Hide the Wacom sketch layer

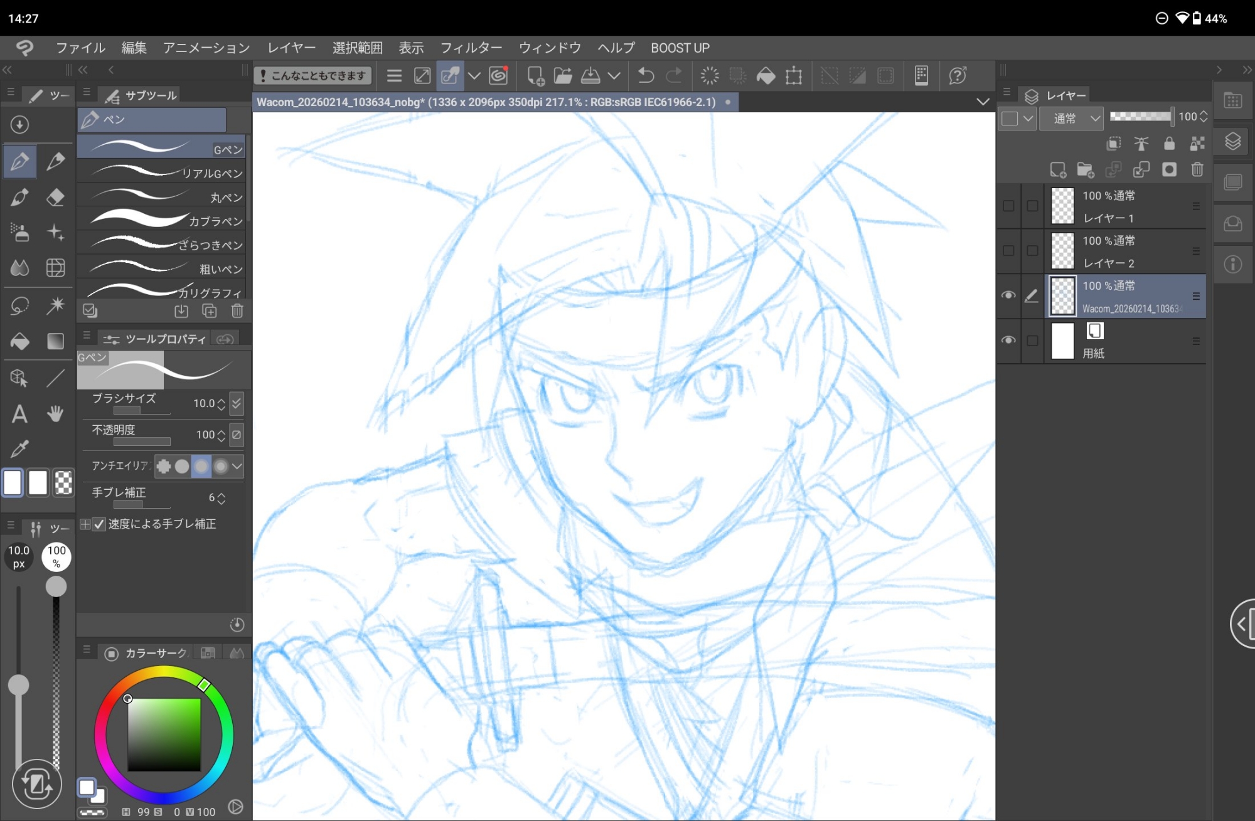pos(1008,295)
